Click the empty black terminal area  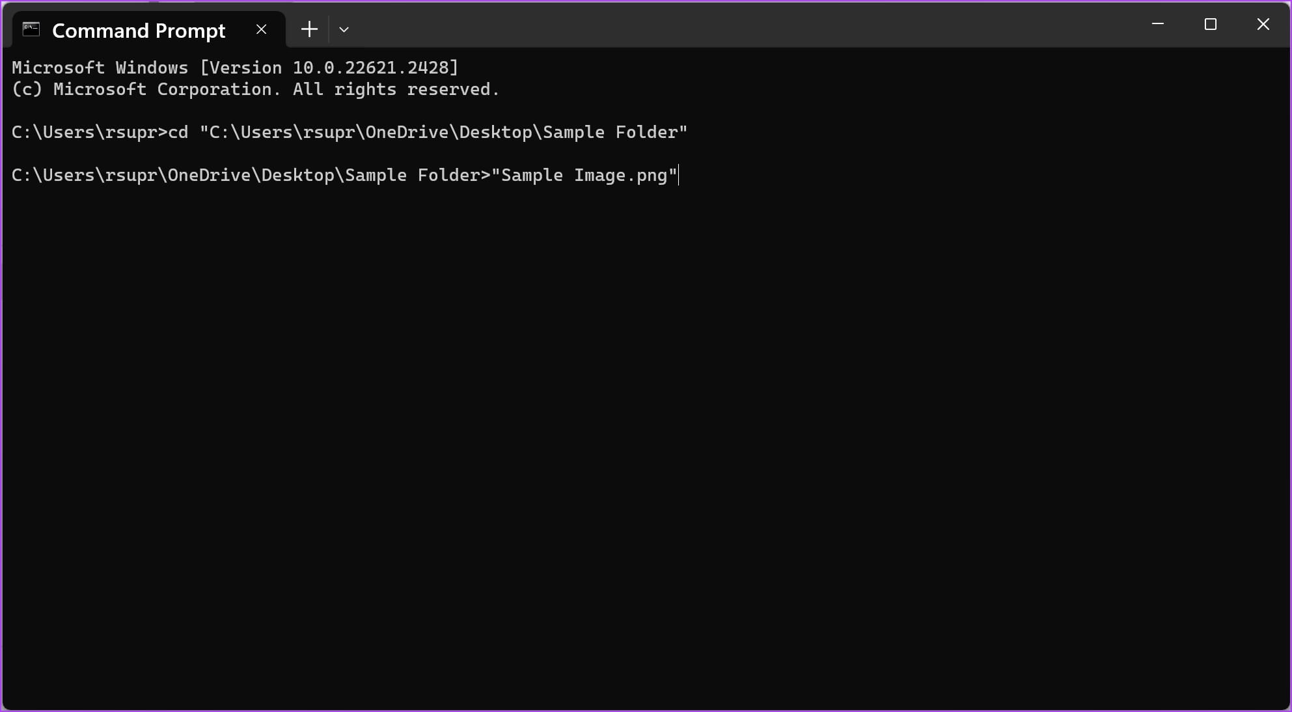646,443
